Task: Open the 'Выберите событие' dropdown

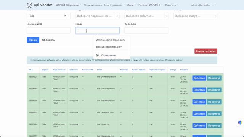Action: click(146, 16)
